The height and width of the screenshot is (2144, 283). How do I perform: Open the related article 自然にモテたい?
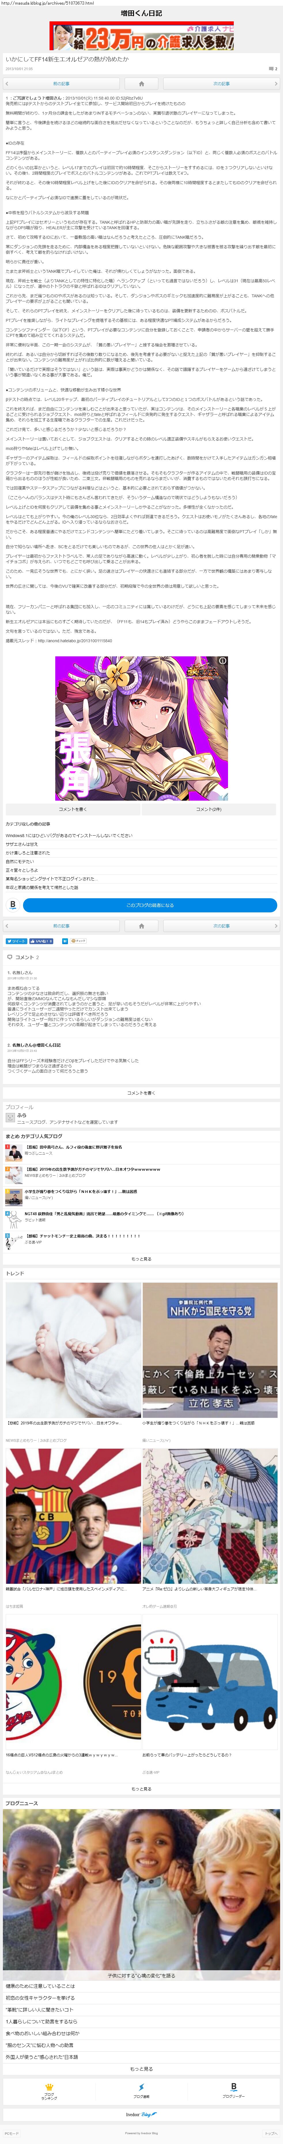pos(20,861)
